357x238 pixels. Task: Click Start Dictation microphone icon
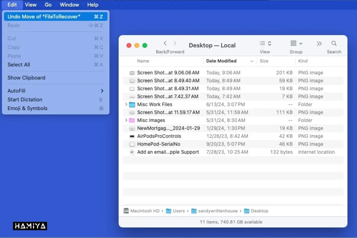point(101,100)
